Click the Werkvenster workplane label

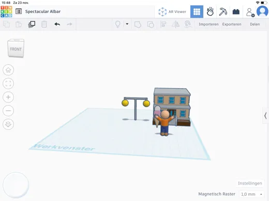pyautogui.click(x=64, y=147)
